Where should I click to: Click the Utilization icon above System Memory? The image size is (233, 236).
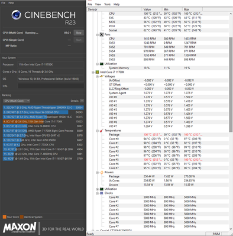pyautogui.click(x=102, y=64)
